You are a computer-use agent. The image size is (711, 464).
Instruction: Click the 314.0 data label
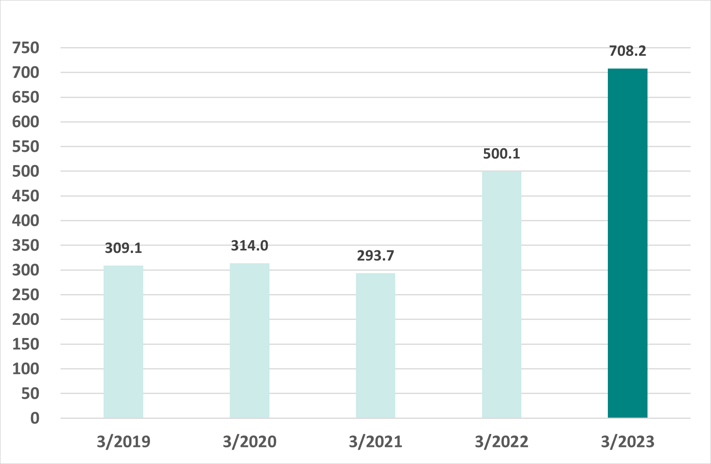250,246
